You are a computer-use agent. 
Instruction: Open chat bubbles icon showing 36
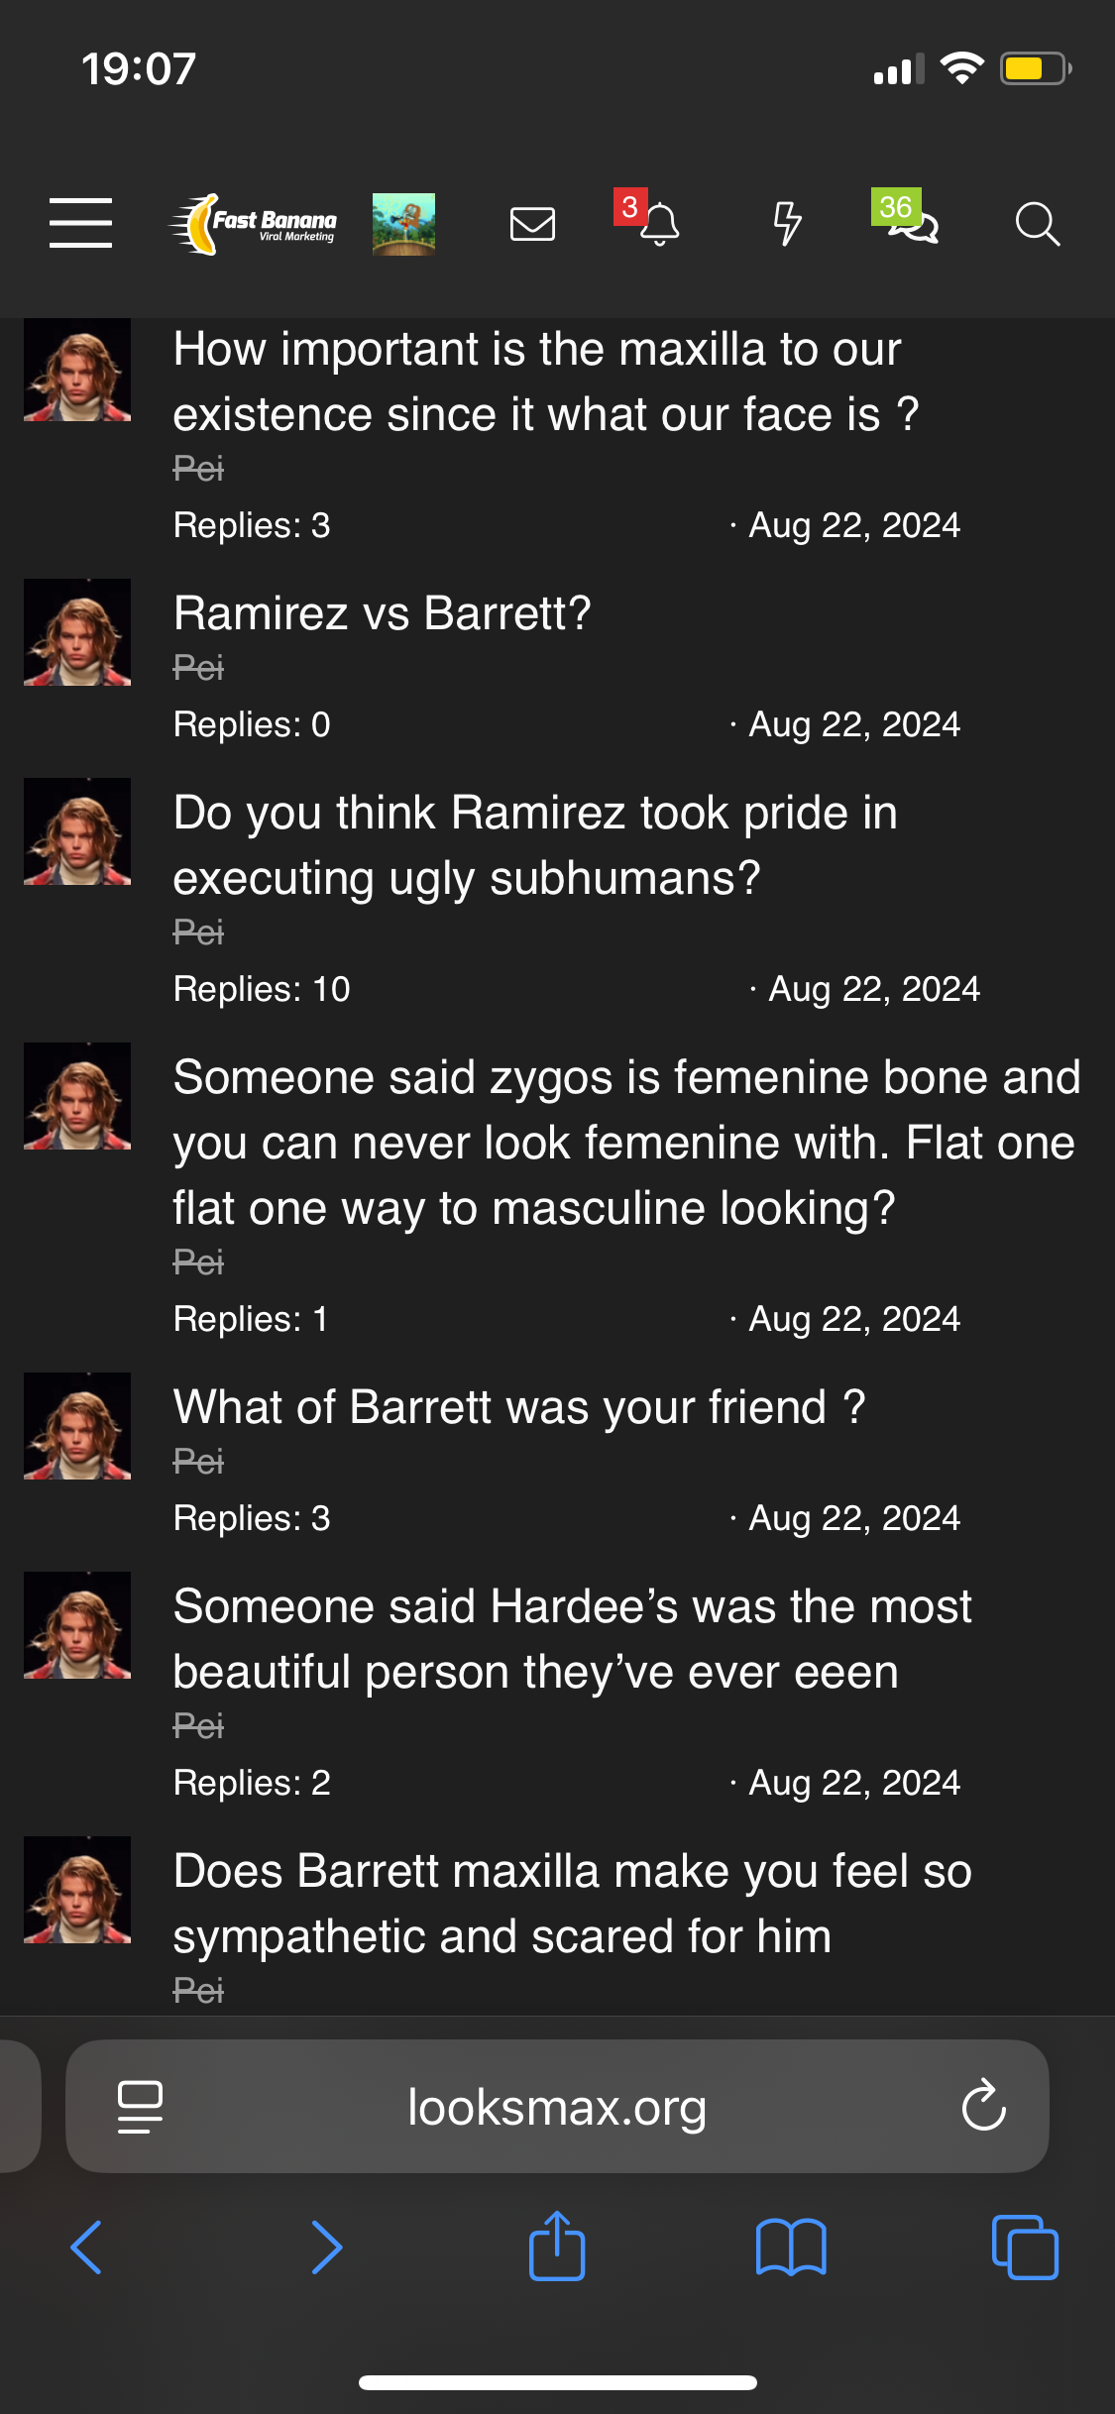pyautogui.click(x=912, y=224)
